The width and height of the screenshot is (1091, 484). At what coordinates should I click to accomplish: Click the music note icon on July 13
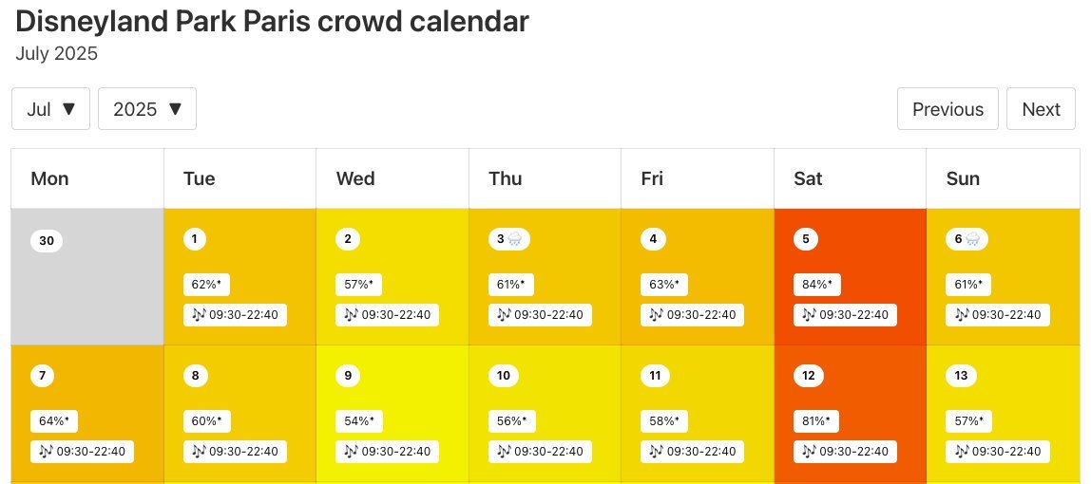tap(962, 452)
